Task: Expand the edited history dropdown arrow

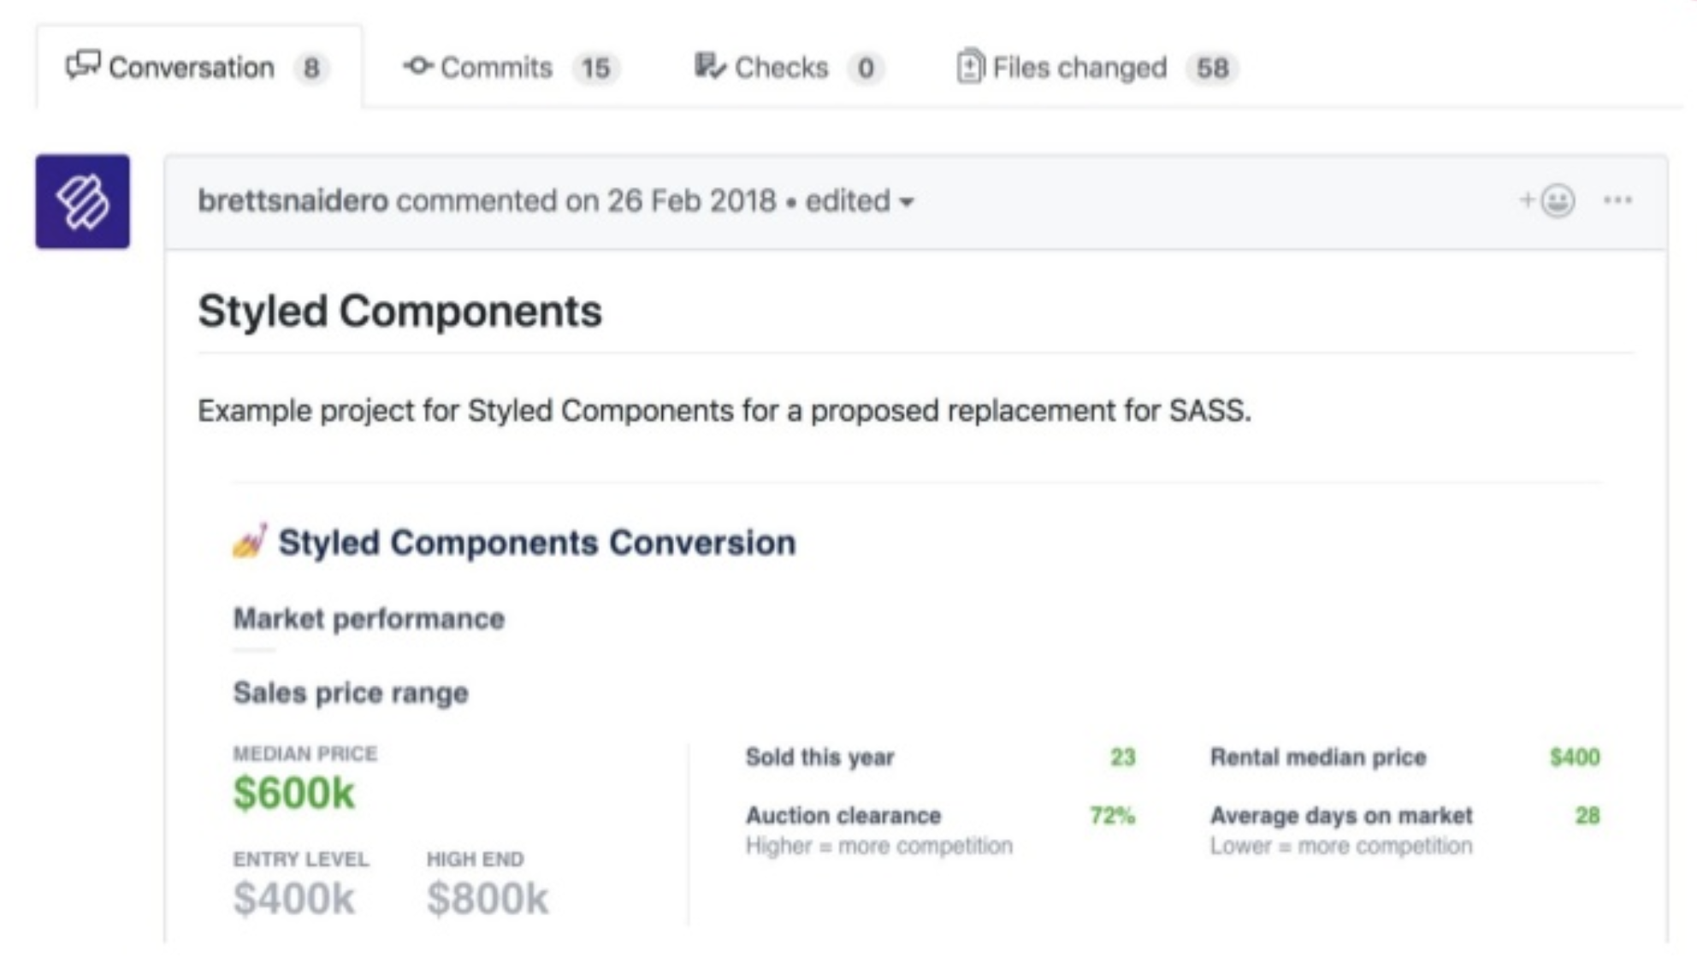Action: point(908,203)
